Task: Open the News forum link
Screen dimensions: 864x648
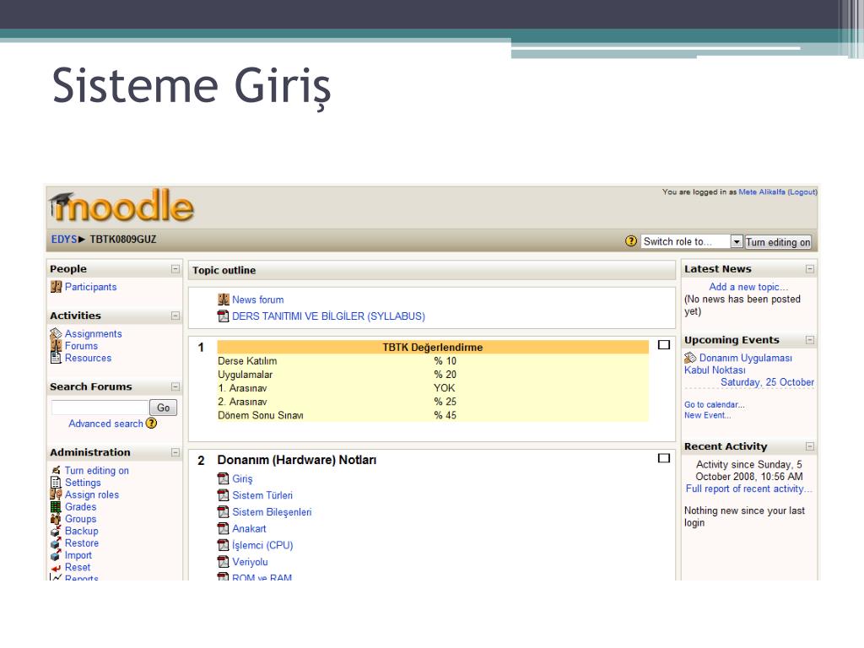Action: click(258, 300)
